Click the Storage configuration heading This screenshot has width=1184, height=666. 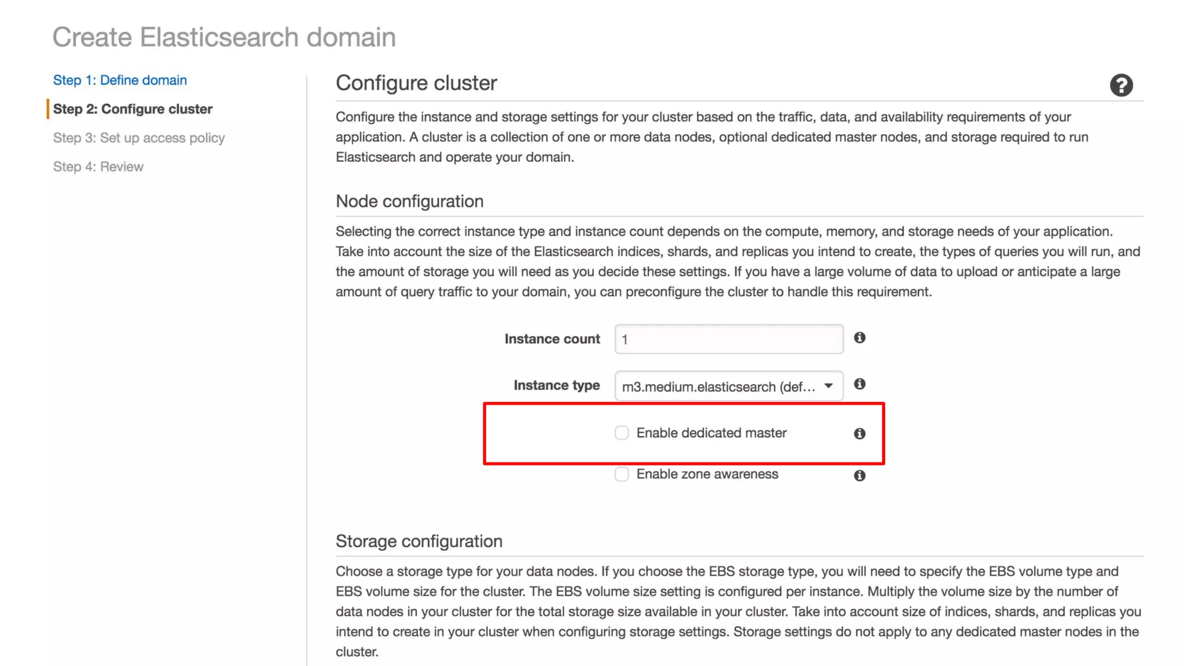pos(419,541)
